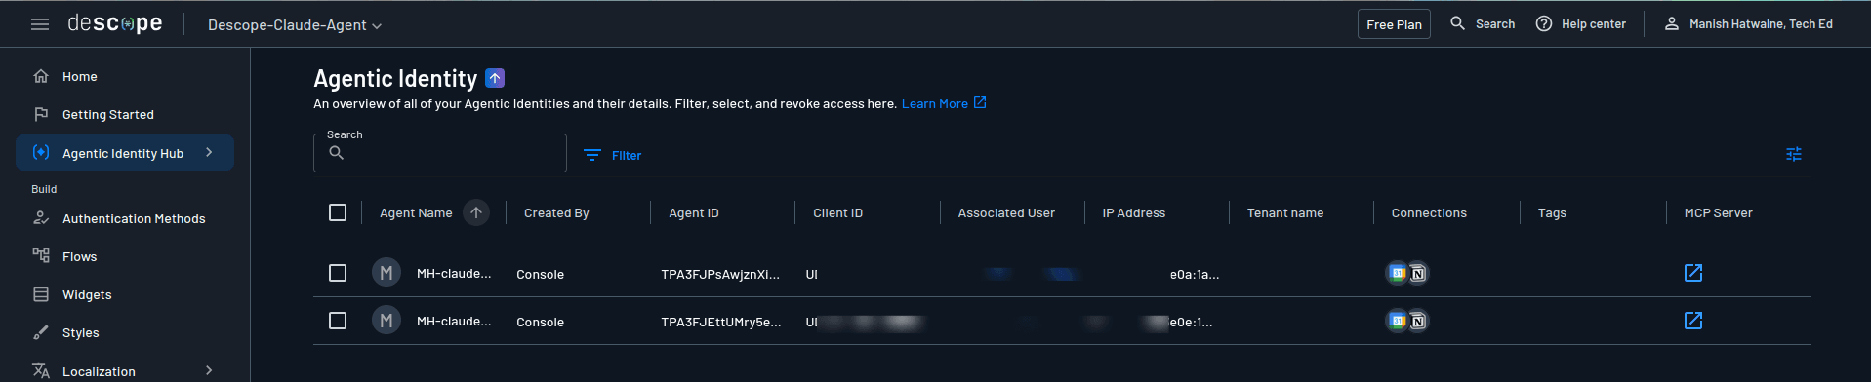Click Notion connection icon in e0a:1a row
Screen dimensions: 1871x382
click(x=1418, y=274)
